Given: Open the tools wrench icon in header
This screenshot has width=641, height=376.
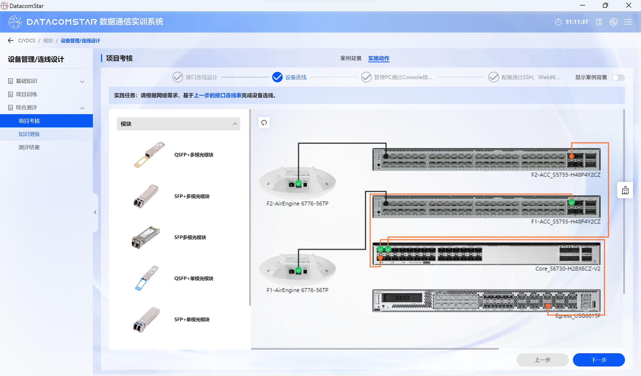Looking at the screenshot, I should tap(613, 22).
